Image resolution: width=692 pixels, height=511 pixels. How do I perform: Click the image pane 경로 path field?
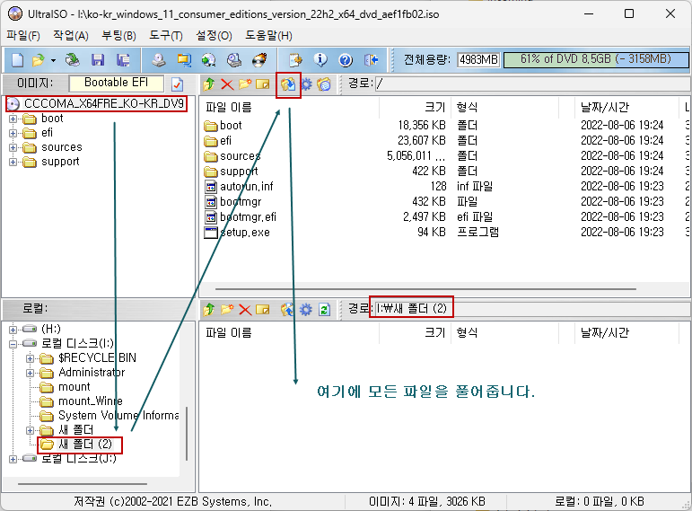[533, 84]
